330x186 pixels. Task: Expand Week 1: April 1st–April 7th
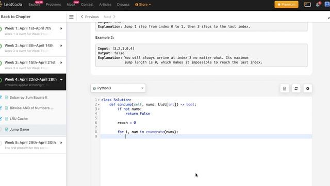33,31
